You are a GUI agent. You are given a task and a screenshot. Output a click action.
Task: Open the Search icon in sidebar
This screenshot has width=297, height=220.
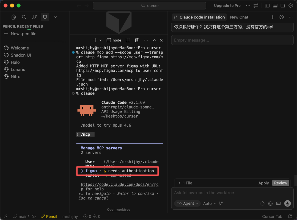click(x=24, y=17)
